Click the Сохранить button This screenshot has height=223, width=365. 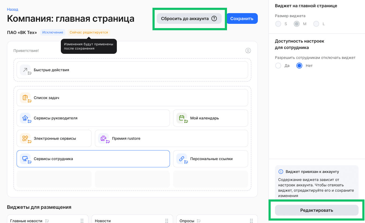pyautogui.click(x=242, y=19)
